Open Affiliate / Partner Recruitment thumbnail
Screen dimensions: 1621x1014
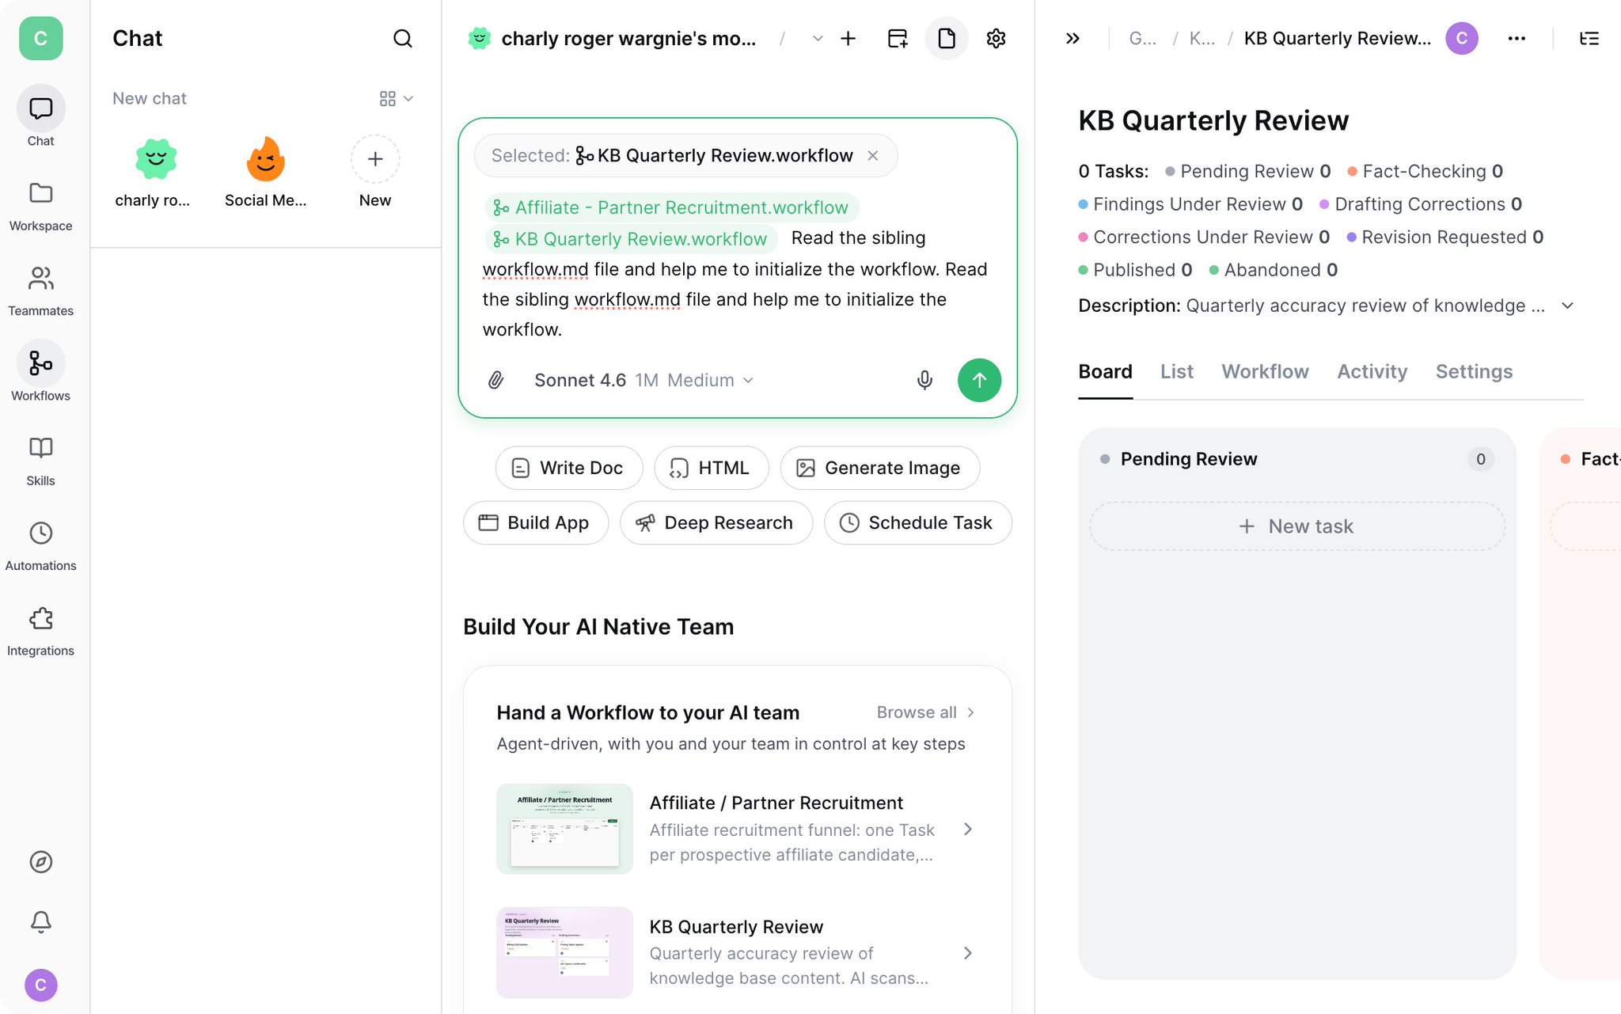(x=564, y=829)
